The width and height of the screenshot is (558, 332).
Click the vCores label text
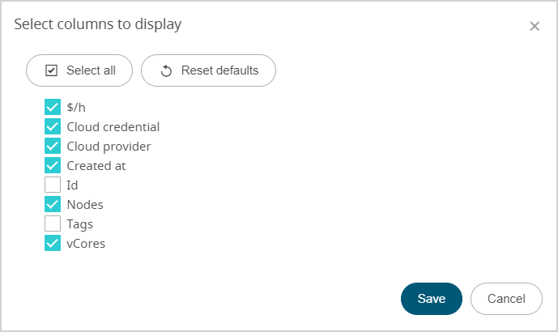tap(86, 244)
